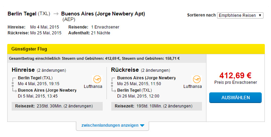271x137 pixels.
Task: Click Berlin Tegel (TXL) arrival in Rückreise
Action: click(134, 90)
